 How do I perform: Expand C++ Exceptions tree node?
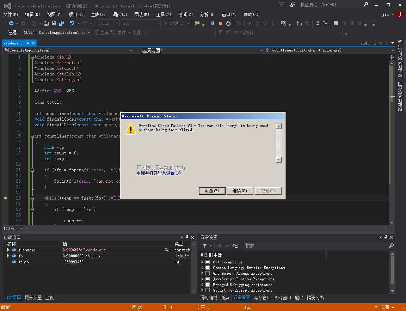point(203,262)
